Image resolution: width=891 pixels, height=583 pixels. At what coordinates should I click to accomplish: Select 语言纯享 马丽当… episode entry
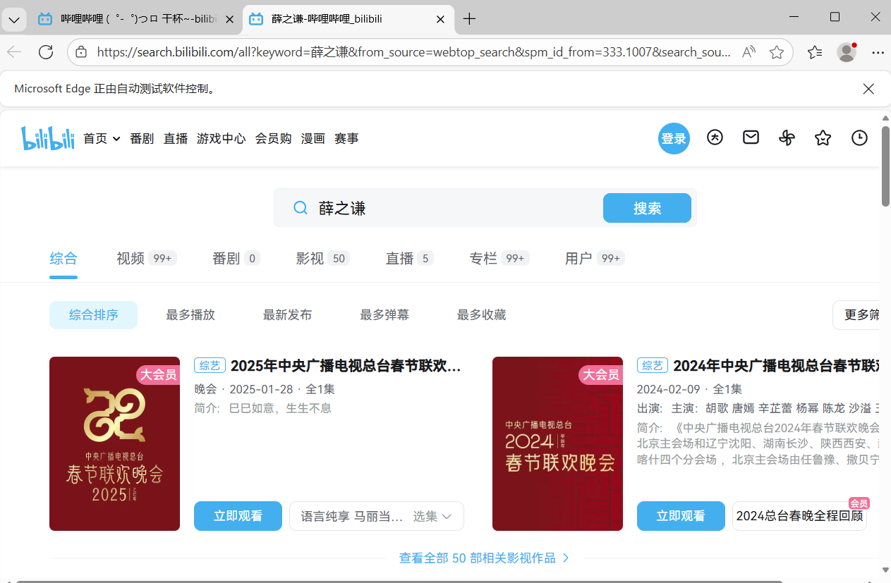(x=352, y=516)
